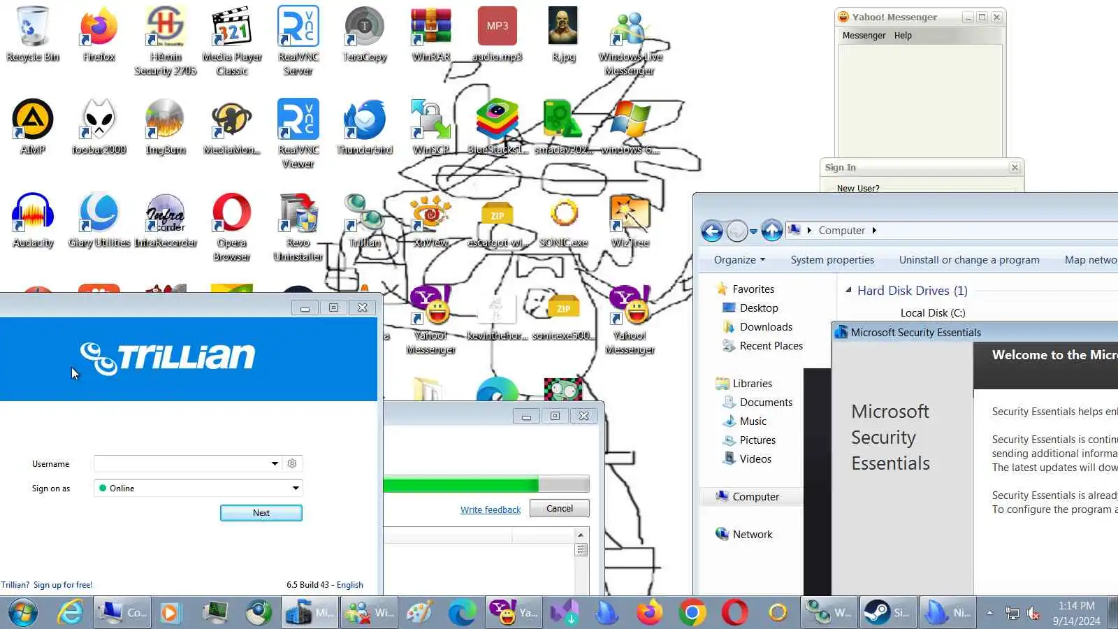Open the RealVNC Server shortcut

[x=298, y=41]
